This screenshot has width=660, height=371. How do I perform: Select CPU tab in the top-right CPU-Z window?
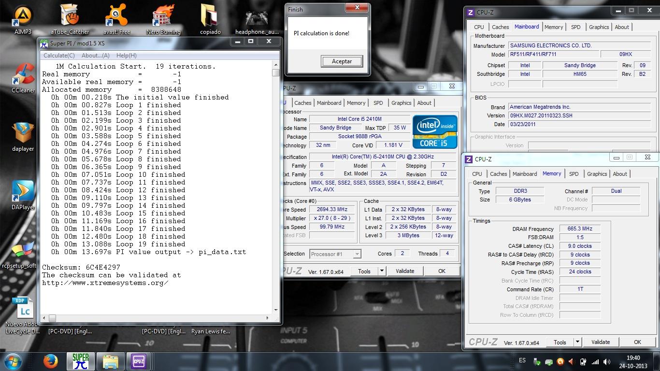tap(479, 27)
